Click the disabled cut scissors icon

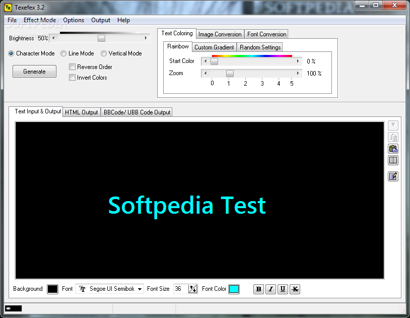pos(393,125)
